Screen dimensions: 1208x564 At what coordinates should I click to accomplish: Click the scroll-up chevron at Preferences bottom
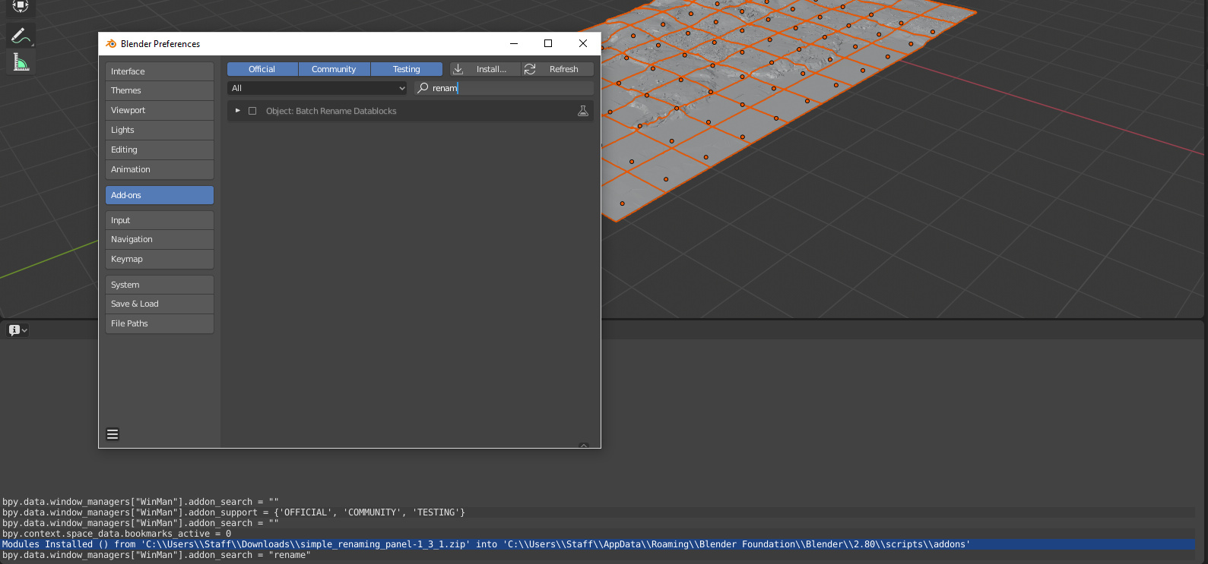584,445
